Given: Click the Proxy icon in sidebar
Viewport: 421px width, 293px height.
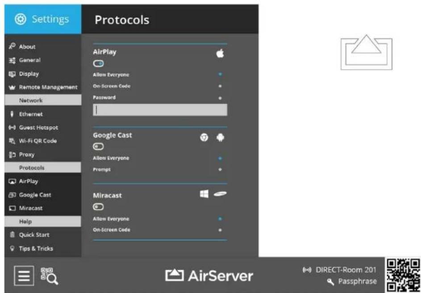Looking at the screenshot, I should point(12,155).
